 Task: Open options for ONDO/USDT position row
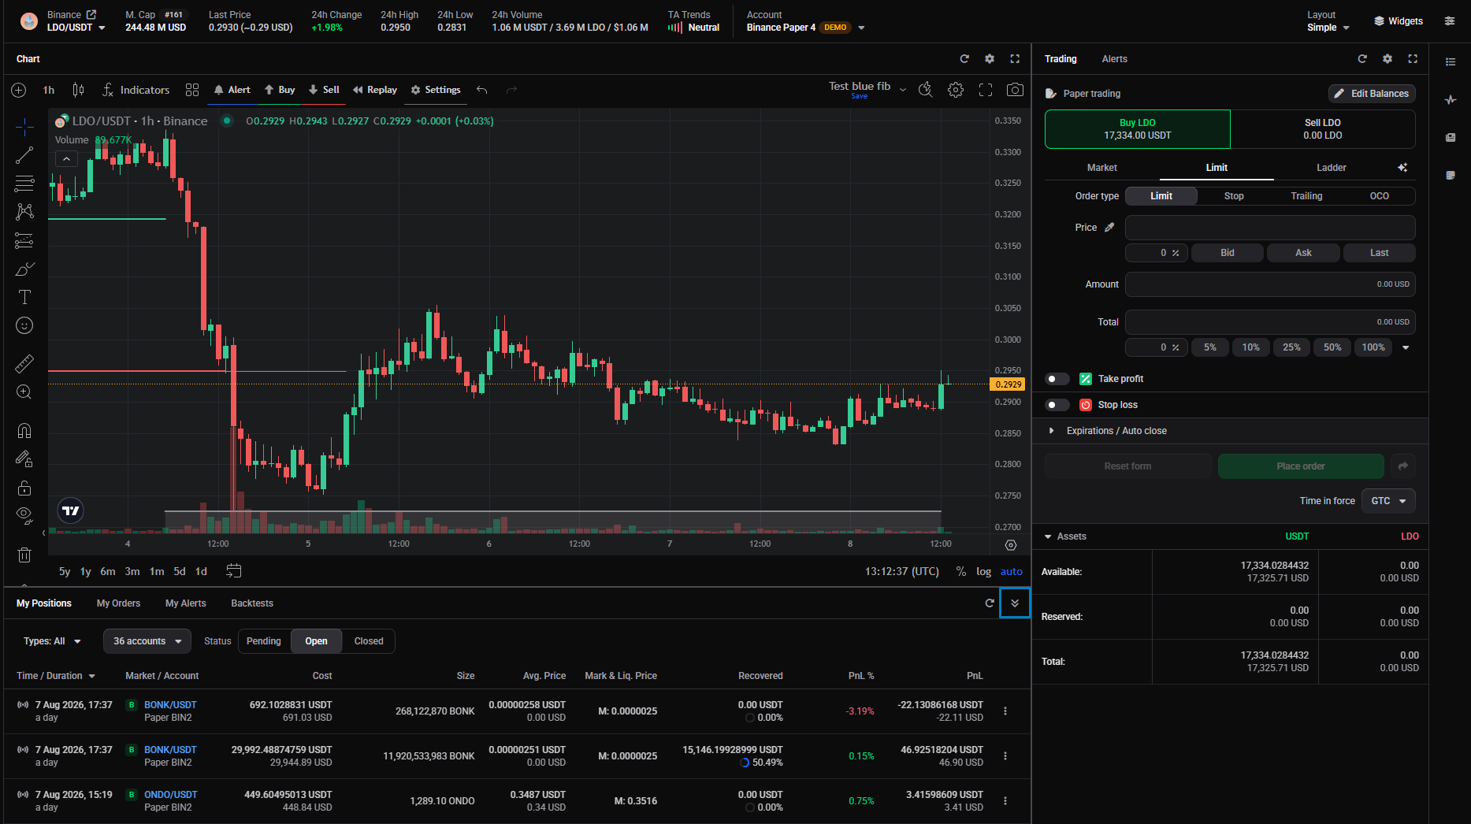(1005, 801)
